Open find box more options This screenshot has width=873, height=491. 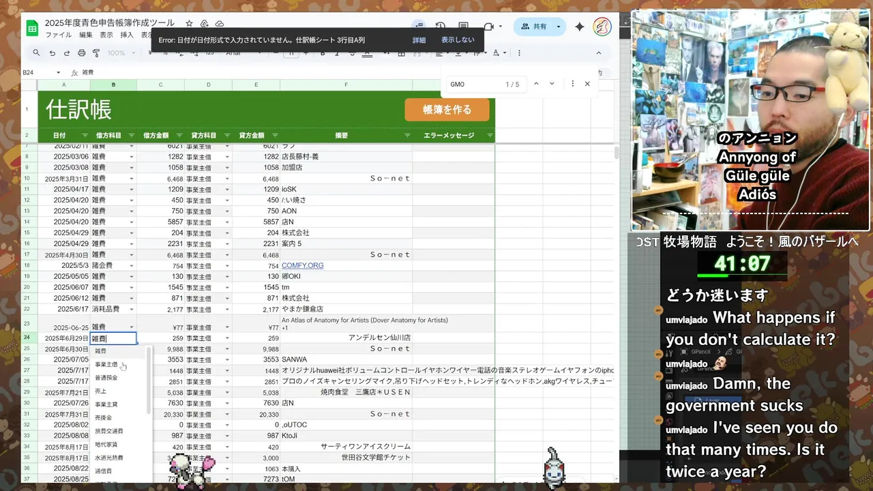(x=572, y=84)
